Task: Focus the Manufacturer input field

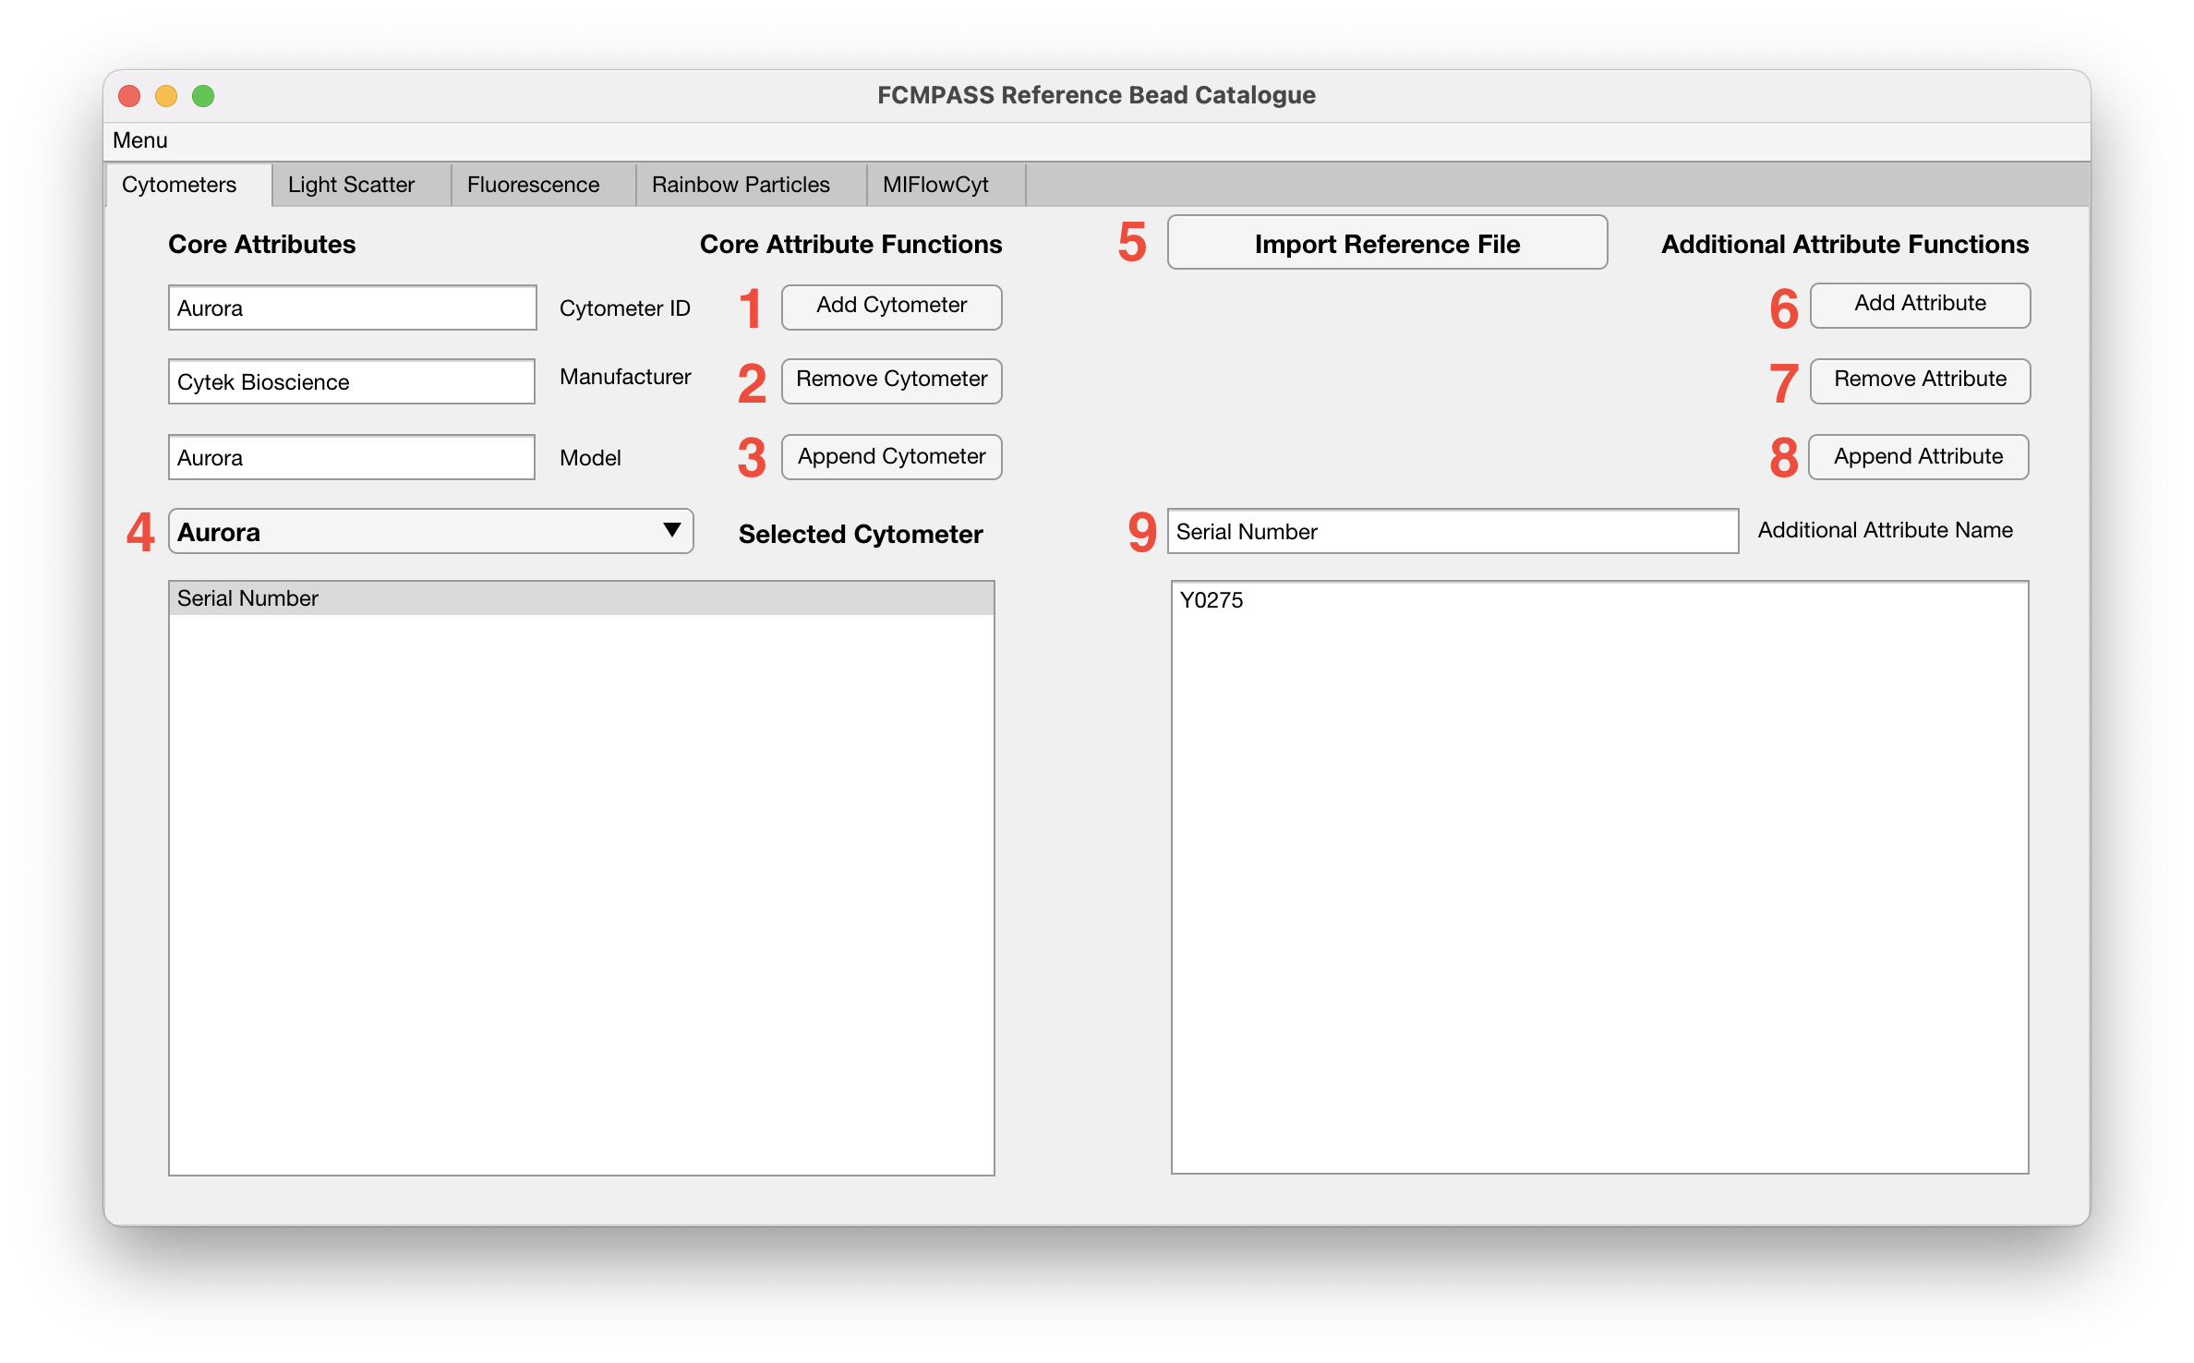Action: pyautogui.click(x=352, y=381)
